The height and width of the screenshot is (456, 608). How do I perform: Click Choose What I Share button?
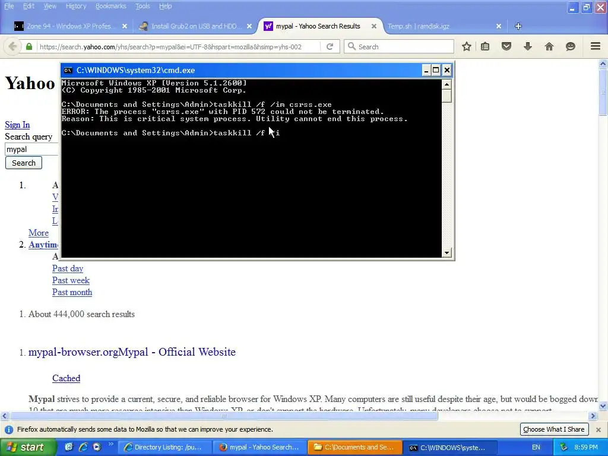pyautogui.click(x=554, y=429)
